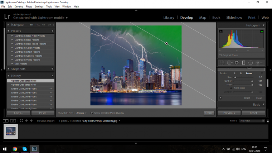
Task: Open Show Edit Pins Always dropdown
Action: coord(81,113)
